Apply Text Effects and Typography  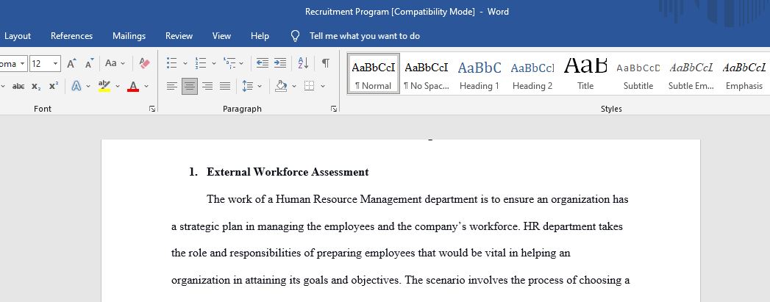click(x=76, y=86)
